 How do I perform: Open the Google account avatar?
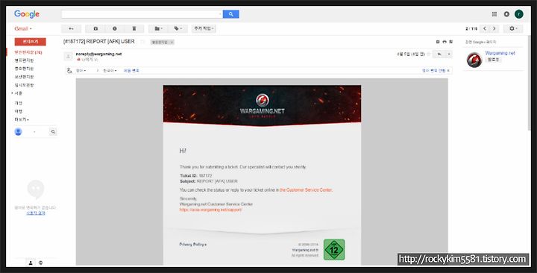tap(519, 14)
